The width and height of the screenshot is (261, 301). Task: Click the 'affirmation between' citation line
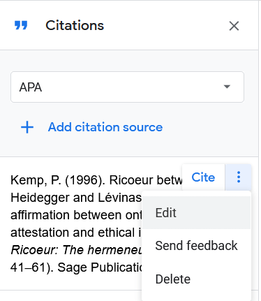[76, 215]
